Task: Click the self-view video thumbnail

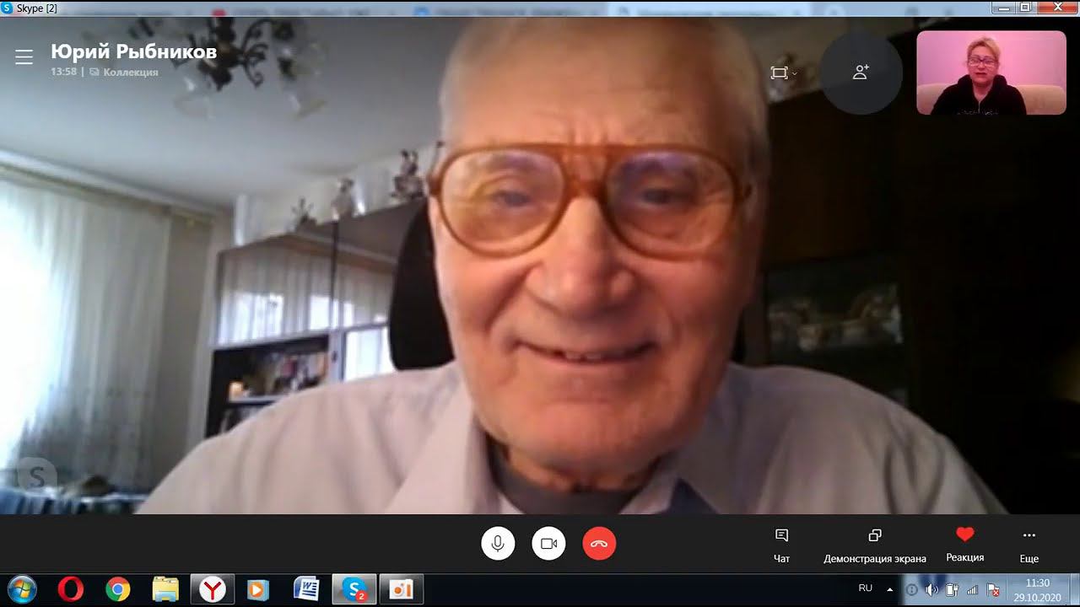Action: 991,73
